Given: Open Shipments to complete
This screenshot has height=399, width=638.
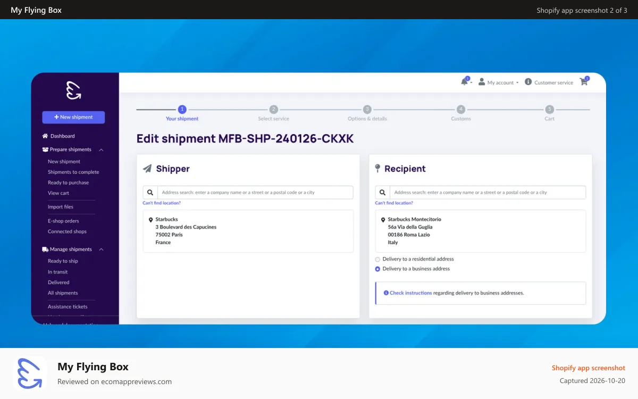Looking at the screenshot, I should coord(73,172).
